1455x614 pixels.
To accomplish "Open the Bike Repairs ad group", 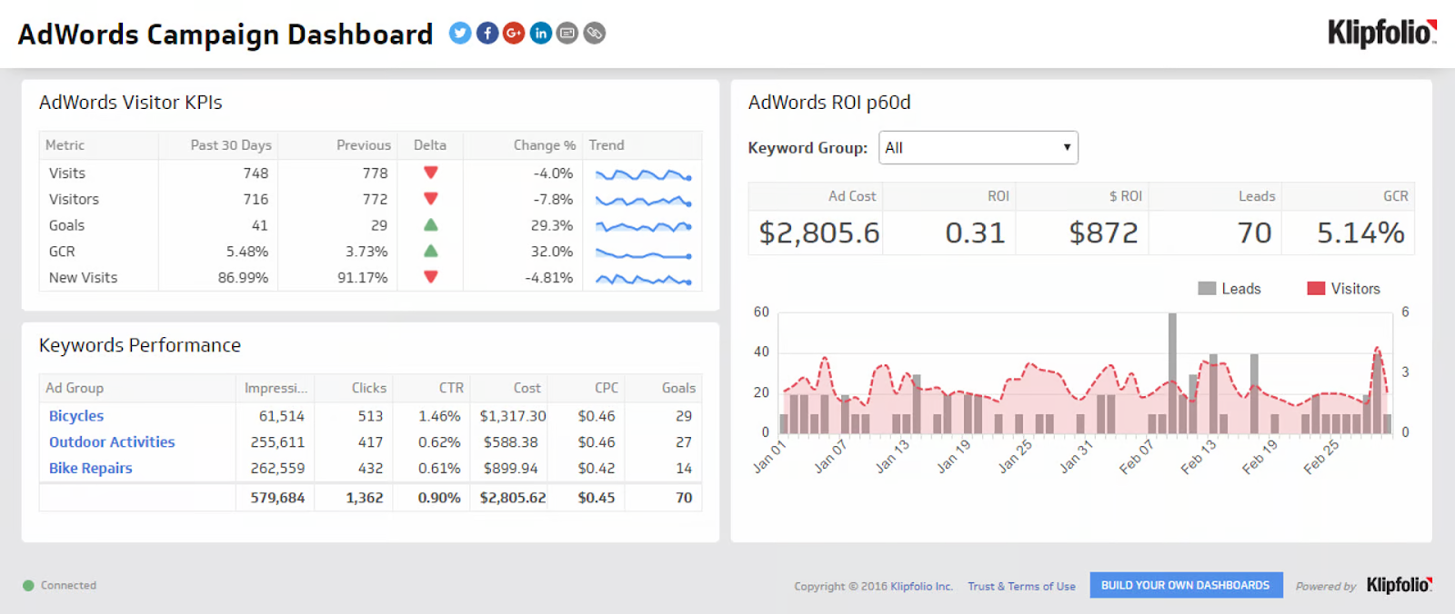I will coord(91,469).
